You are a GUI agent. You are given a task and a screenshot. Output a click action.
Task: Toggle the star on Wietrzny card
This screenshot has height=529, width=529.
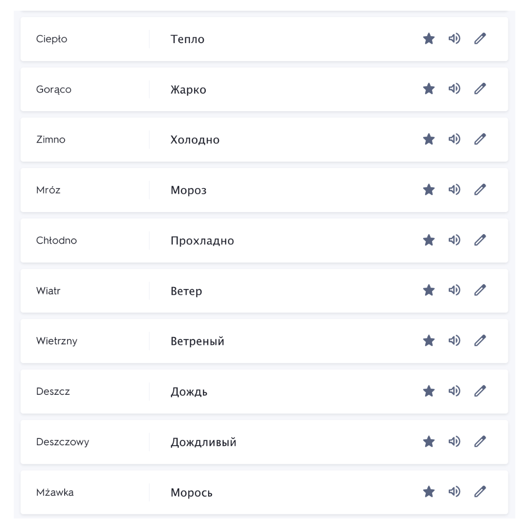click(429, 340)
